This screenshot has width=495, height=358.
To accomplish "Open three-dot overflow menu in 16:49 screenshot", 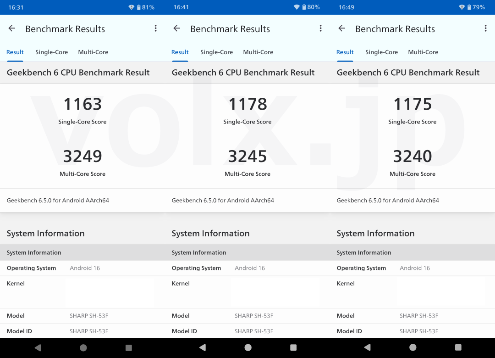I will 485,28.
